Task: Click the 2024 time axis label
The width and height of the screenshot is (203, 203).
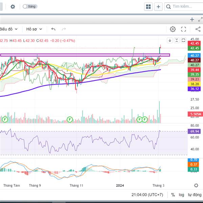Action: pos(120,185)
